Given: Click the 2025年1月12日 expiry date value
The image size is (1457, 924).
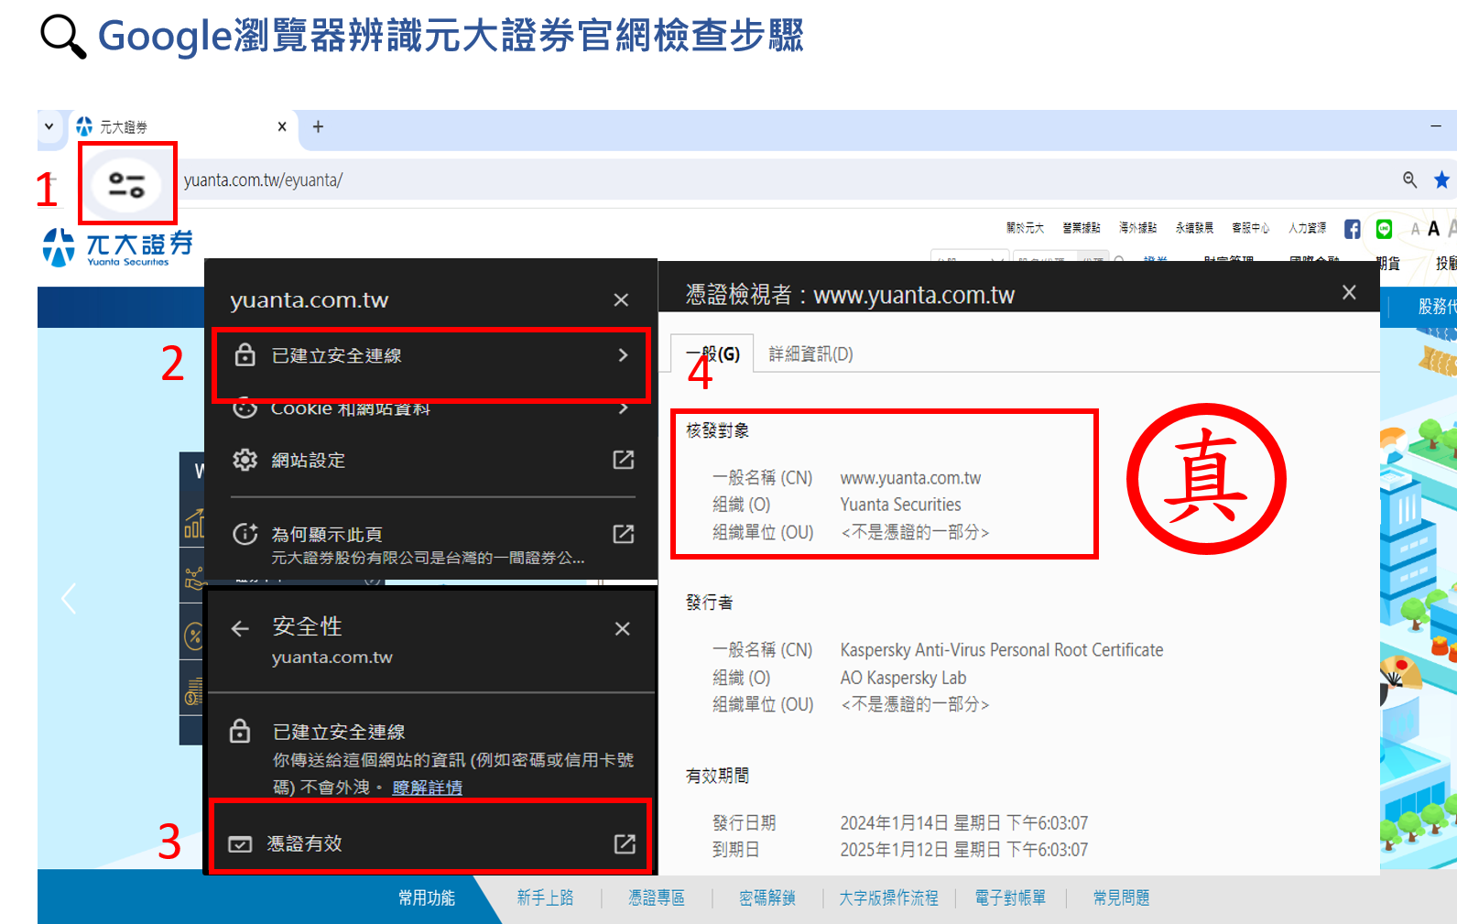Looking at the screenshot, I should (x=964, y=850).
